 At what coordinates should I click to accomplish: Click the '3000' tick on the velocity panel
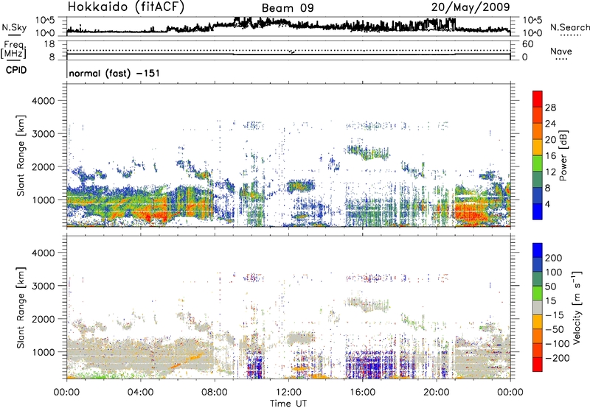click(43, 286)
